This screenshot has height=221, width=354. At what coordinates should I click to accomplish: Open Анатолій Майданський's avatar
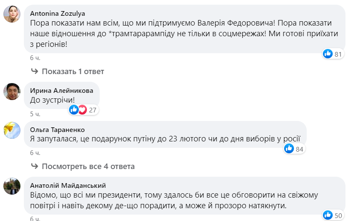click(x=12, y=186)
